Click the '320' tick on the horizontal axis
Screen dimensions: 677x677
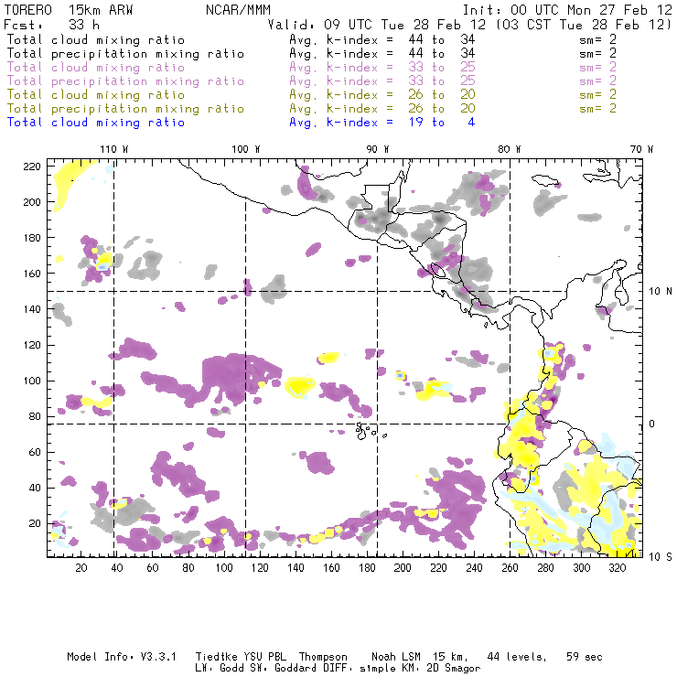[617, 567]
